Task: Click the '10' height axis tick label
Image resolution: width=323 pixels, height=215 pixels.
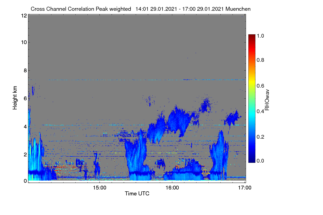Action: coord(23,42)
